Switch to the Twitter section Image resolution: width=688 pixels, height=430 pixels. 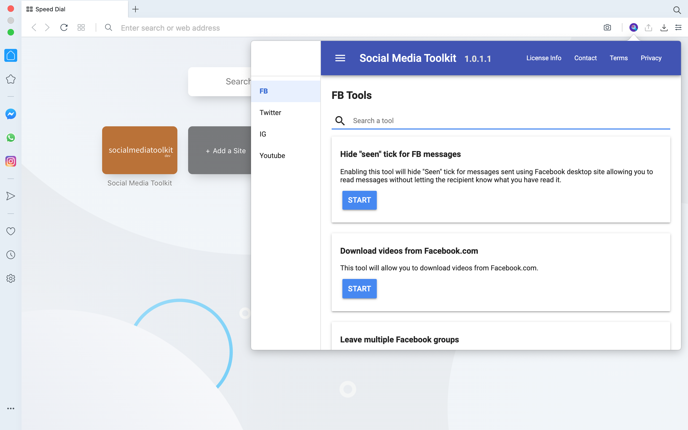tap(286, 113)
